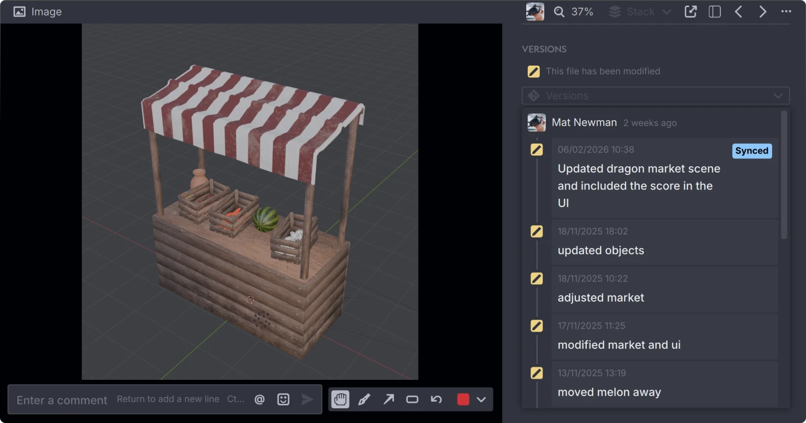
Task: Select the red annotation color swatch
Action: [x=462, y=399]
